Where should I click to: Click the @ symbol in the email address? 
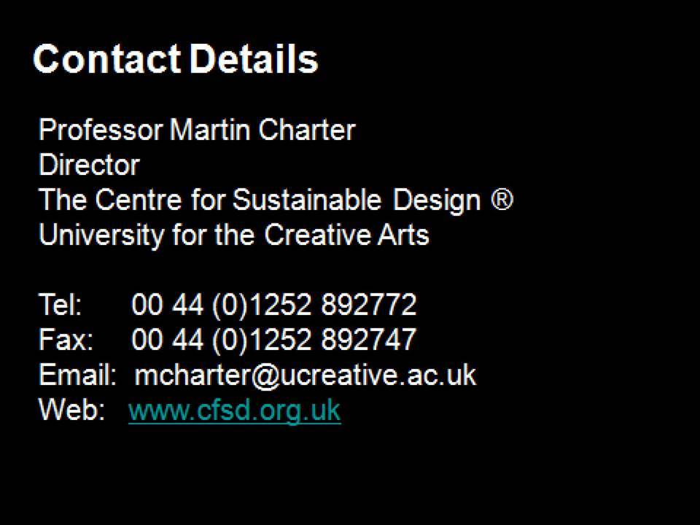click(265, 376)
